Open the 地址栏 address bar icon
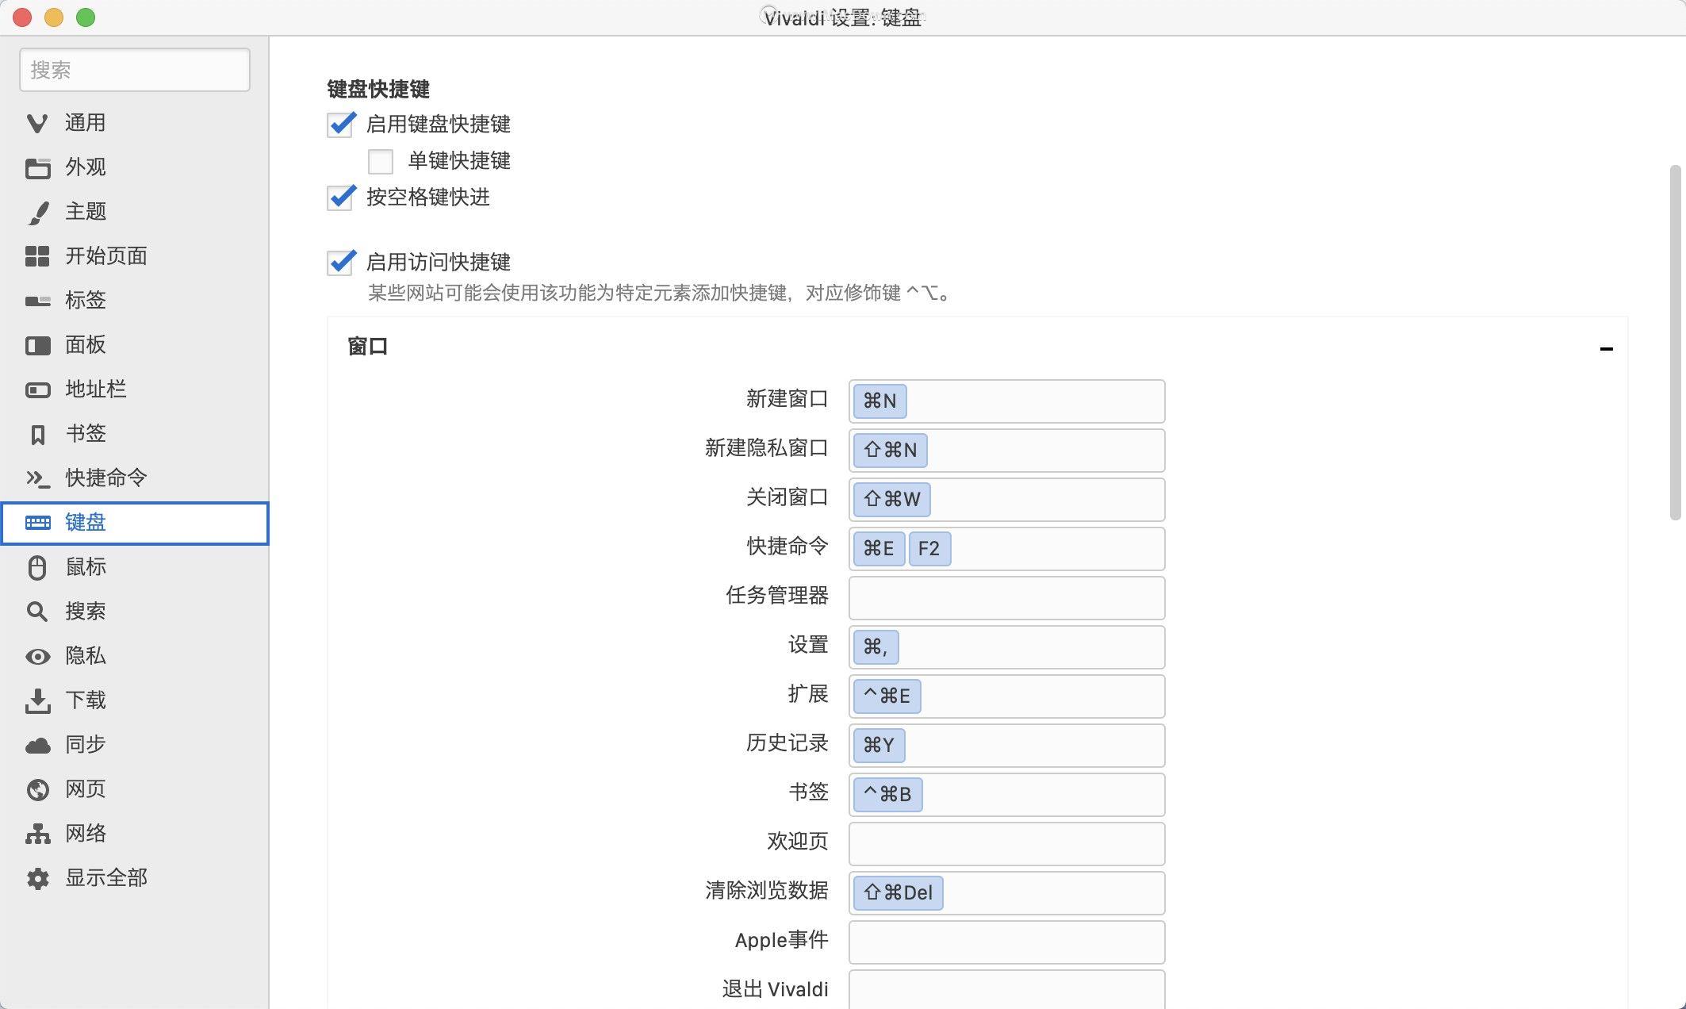Image resolution: width=1686 pixels, height=1009 pixels. point(37,389)
